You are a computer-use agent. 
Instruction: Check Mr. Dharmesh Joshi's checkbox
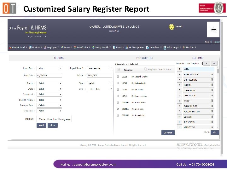pos(118,96)
